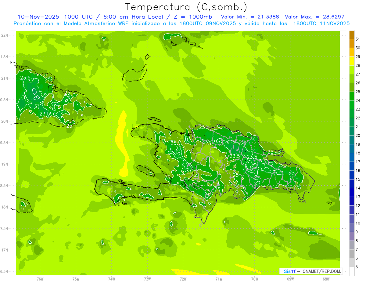Click the '29' colorbar scale label
The height and width of the screenshot is (283, 366).
tap(358, 57)
